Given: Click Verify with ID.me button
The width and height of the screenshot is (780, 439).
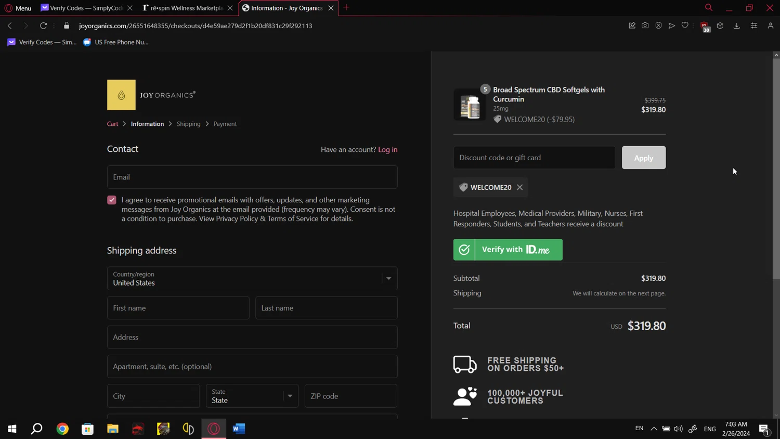Looking at the screenshot, I should 508,250.
